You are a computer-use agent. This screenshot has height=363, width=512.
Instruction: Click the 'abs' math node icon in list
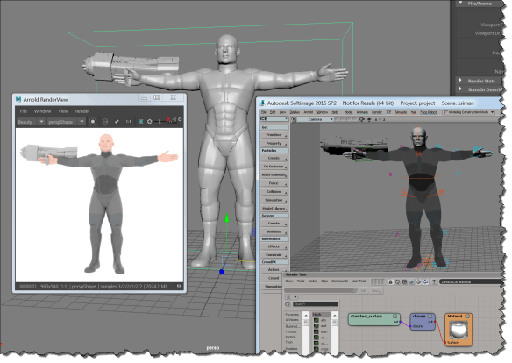coord(316,320)
